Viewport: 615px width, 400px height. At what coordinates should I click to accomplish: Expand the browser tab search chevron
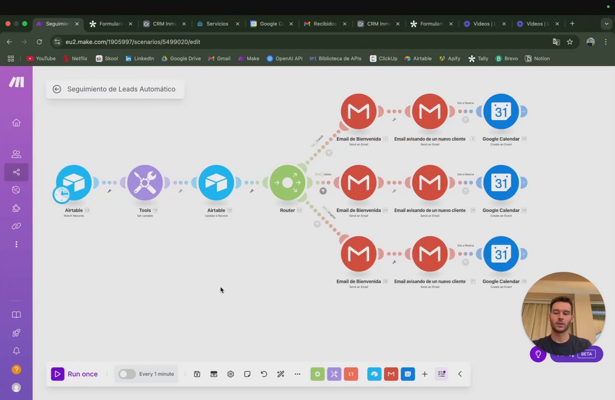[x=606, y=24]
